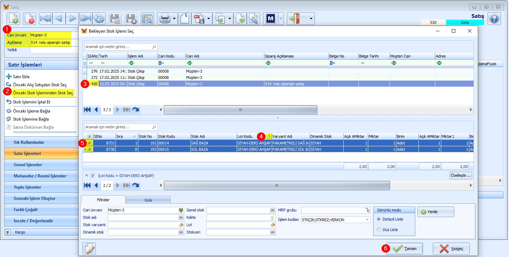Click the refresh arrows icon in main toolbar
509x257 pixels.
[99, 18]
